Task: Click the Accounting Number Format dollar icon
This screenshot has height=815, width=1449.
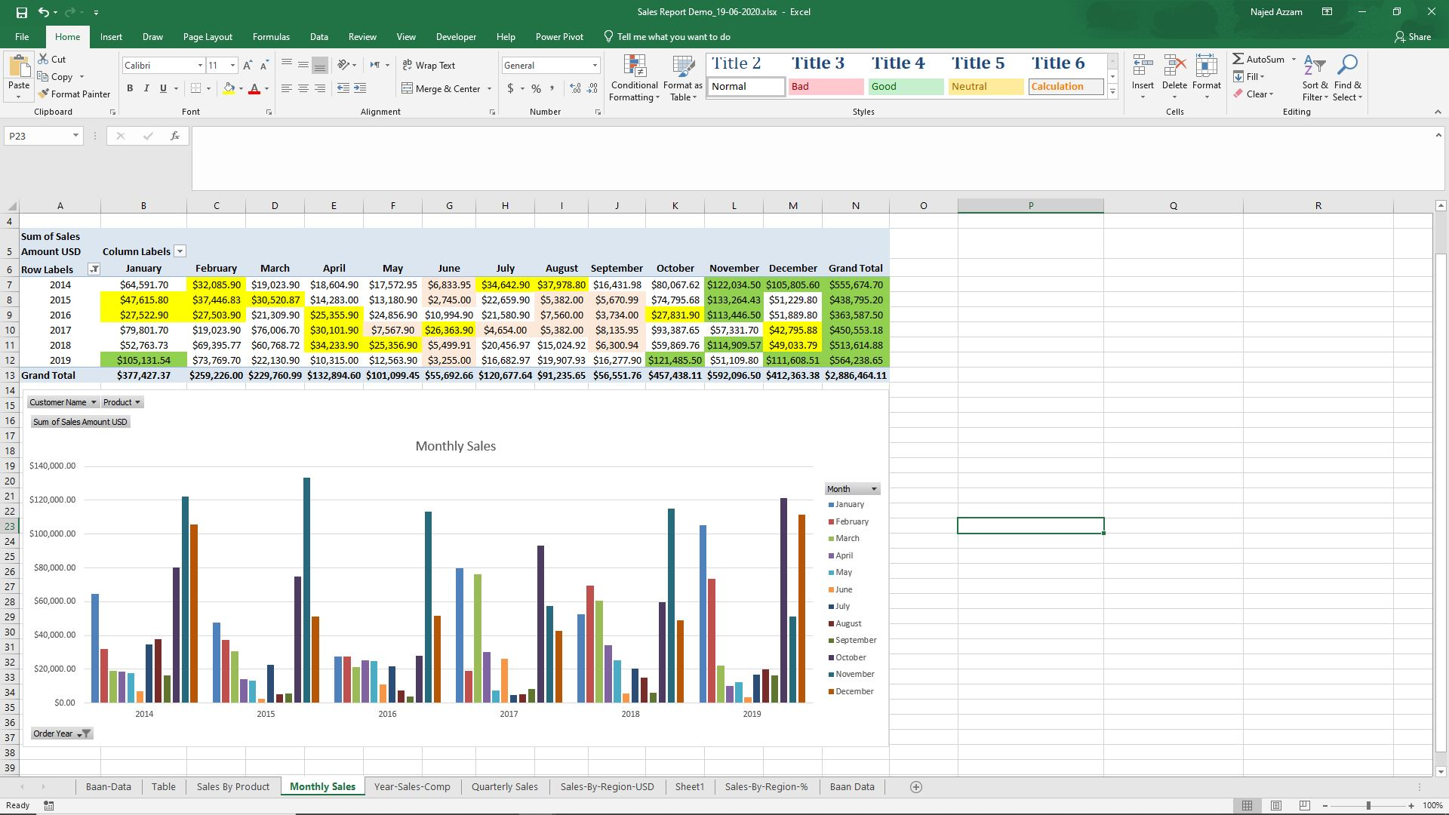Action: (x=511, y=88)
